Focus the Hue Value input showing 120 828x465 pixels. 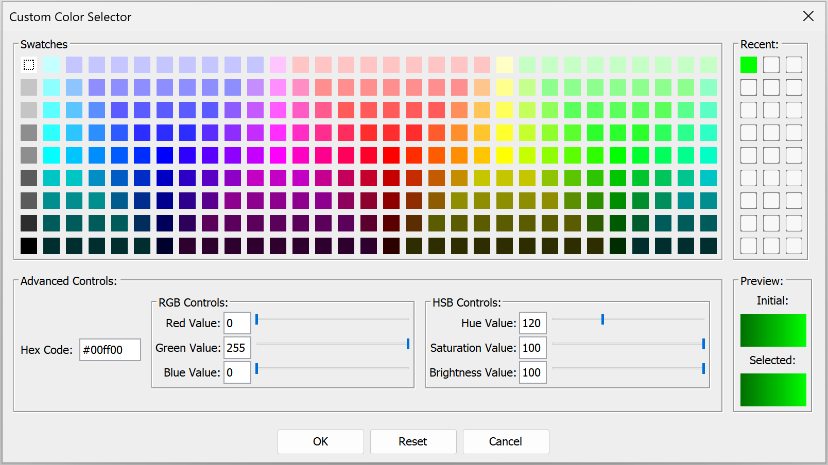[533, 323]
